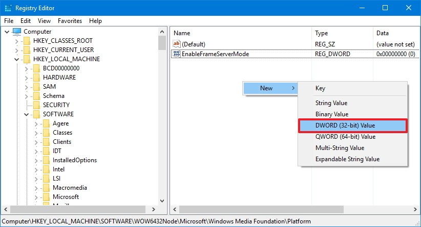
Task: Click the HARDWARE key folder icon
Action: pos(36,78)
